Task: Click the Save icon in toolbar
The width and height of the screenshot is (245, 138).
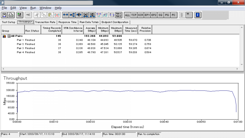Action: click(5, 15)
